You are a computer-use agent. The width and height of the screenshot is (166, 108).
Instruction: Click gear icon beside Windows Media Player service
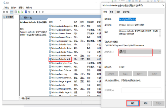[x=50, y=92]
